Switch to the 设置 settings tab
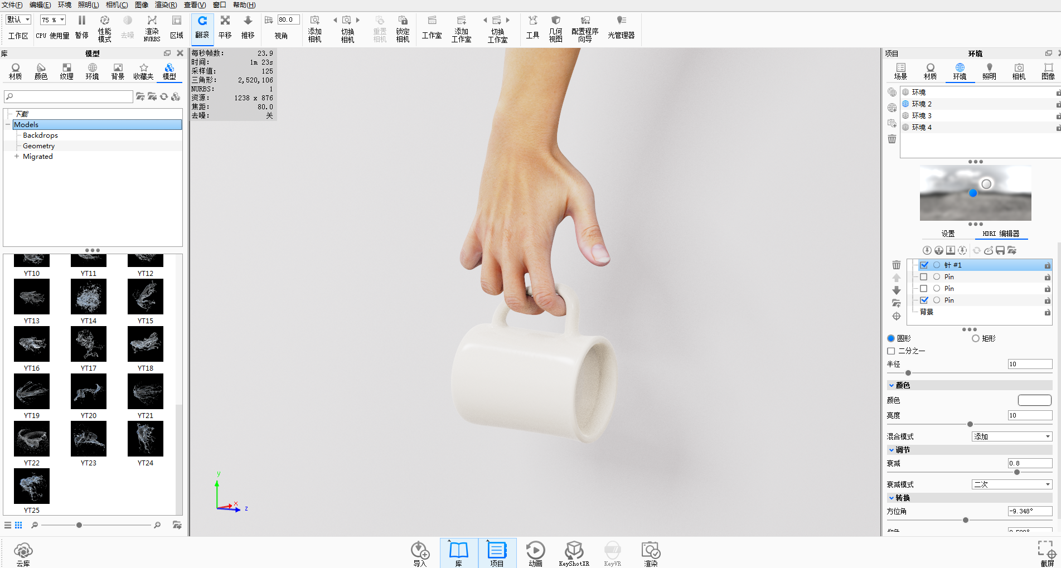 tap(948, 234)
